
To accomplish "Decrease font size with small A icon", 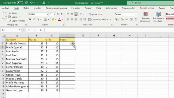I will pyautogui.click(x=62, y=14).
